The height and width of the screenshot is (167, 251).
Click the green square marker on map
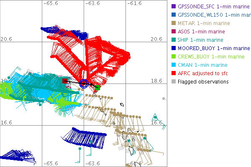coord(97,87)
